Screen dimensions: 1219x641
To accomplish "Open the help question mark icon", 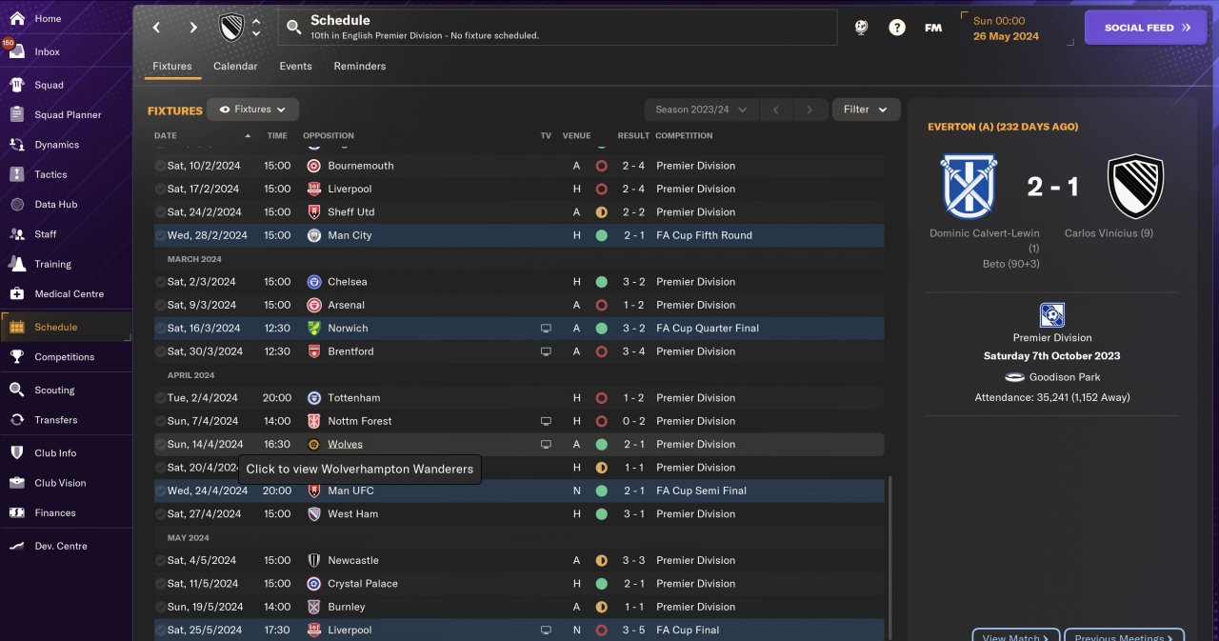I will point(897,28).
